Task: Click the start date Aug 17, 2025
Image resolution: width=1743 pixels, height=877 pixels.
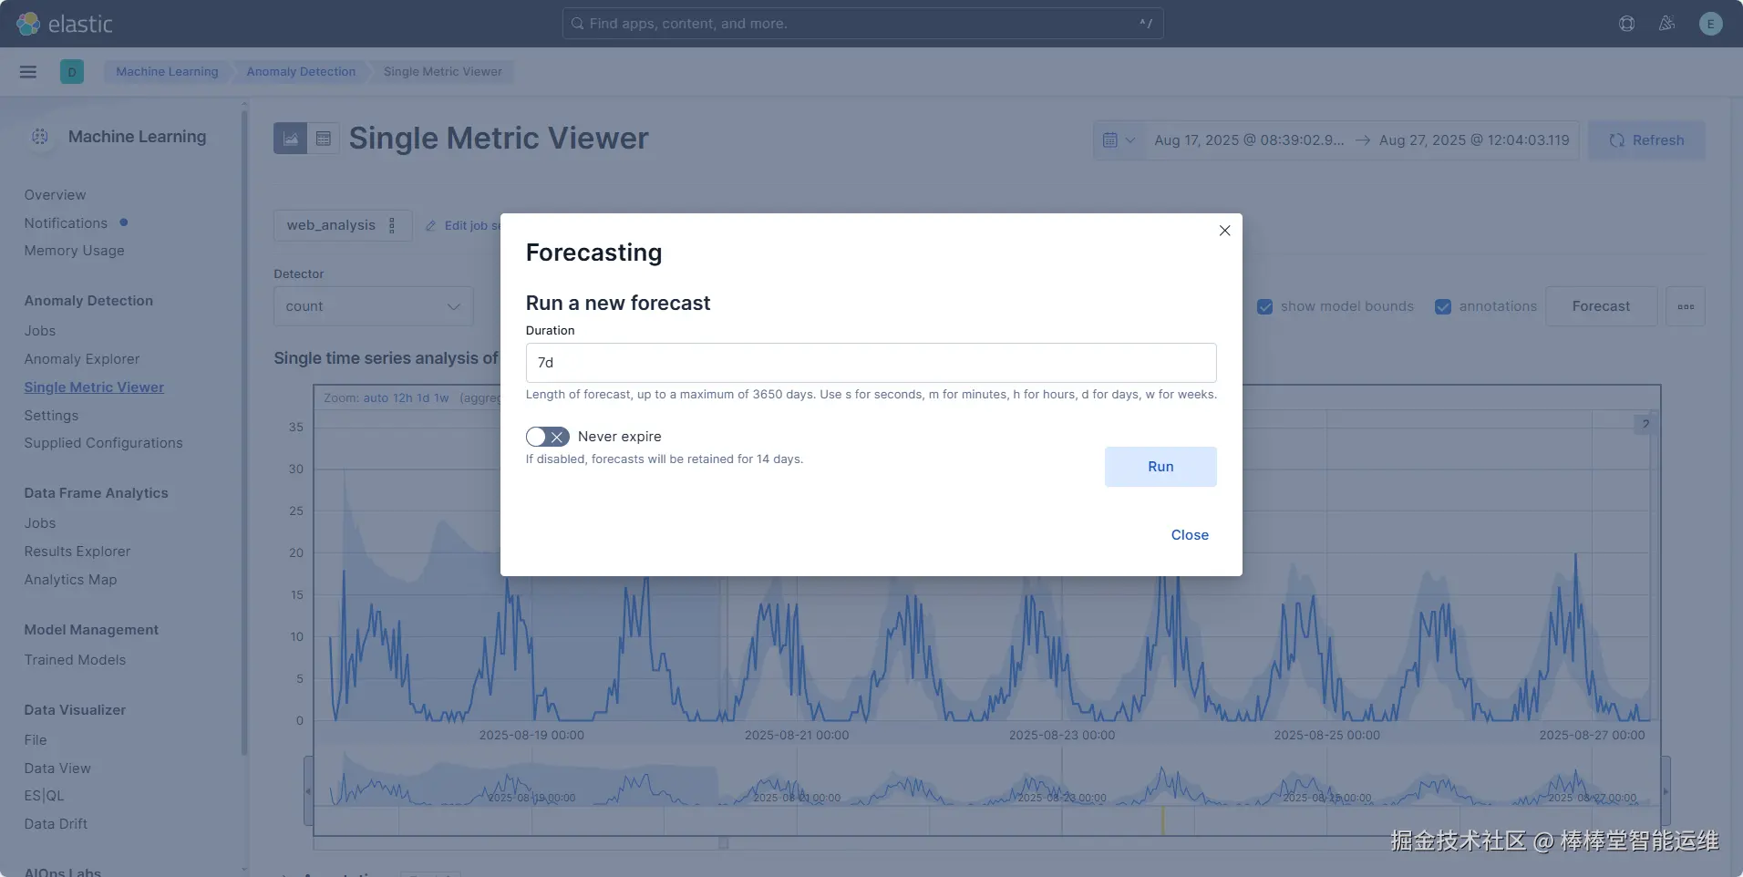Action: coord(1249,140)
